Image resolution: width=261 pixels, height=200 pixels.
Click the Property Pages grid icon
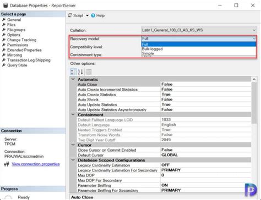click(x=89, y=72)
